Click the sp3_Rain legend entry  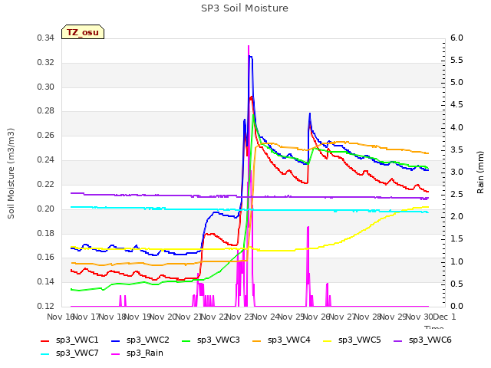point(137,353)
